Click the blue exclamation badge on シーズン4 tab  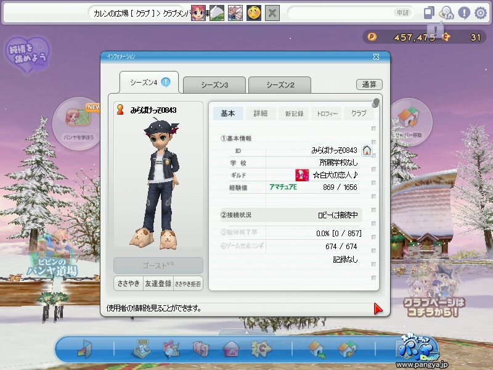pos(166,82)
